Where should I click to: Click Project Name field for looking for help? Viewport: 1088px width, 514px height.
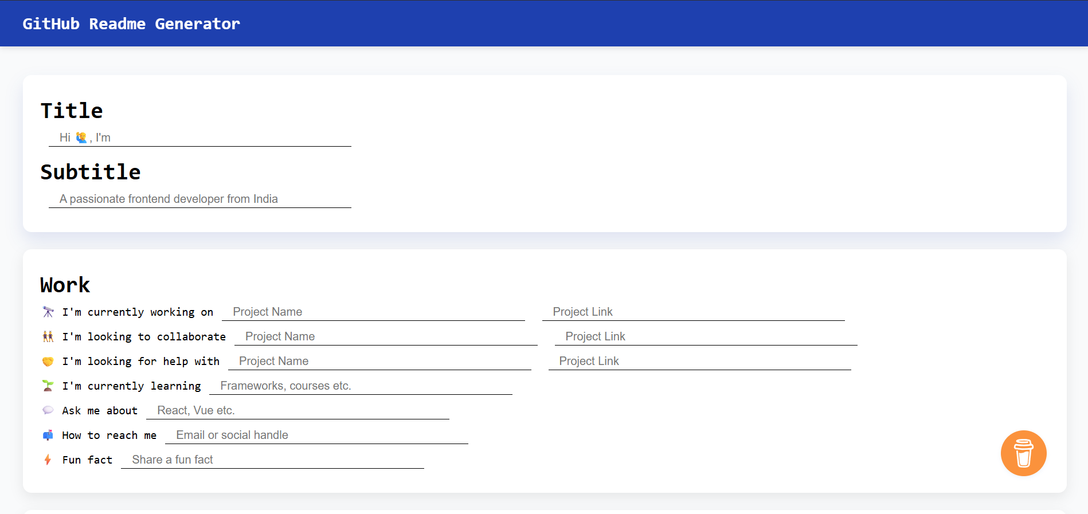tap(379, 361)
